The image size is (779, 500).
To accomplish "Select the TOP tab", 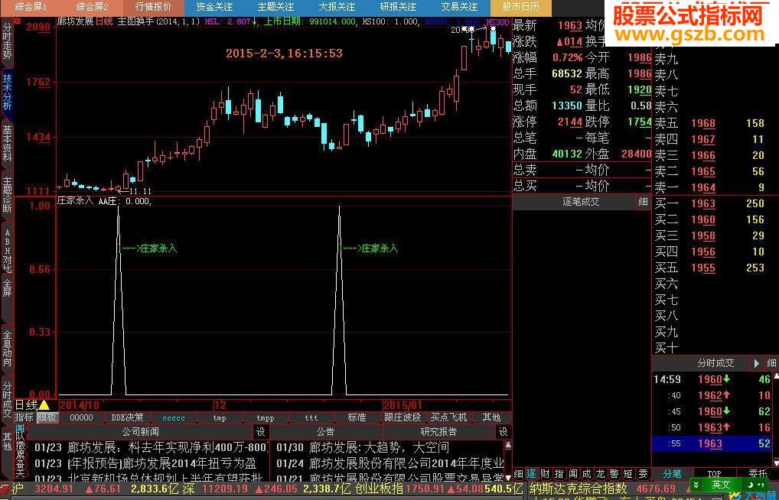I will (714, 474).
